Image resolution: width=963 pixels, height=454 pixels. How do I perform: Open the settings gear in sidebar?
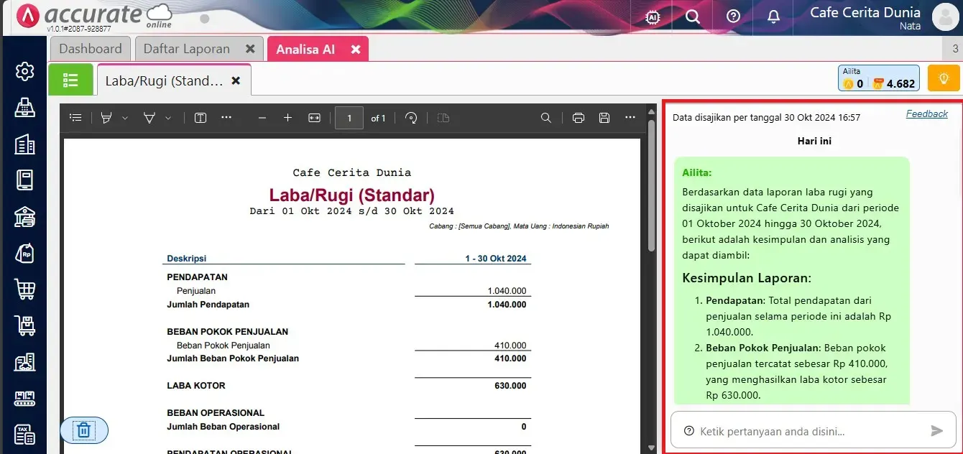tap(25, 71)
